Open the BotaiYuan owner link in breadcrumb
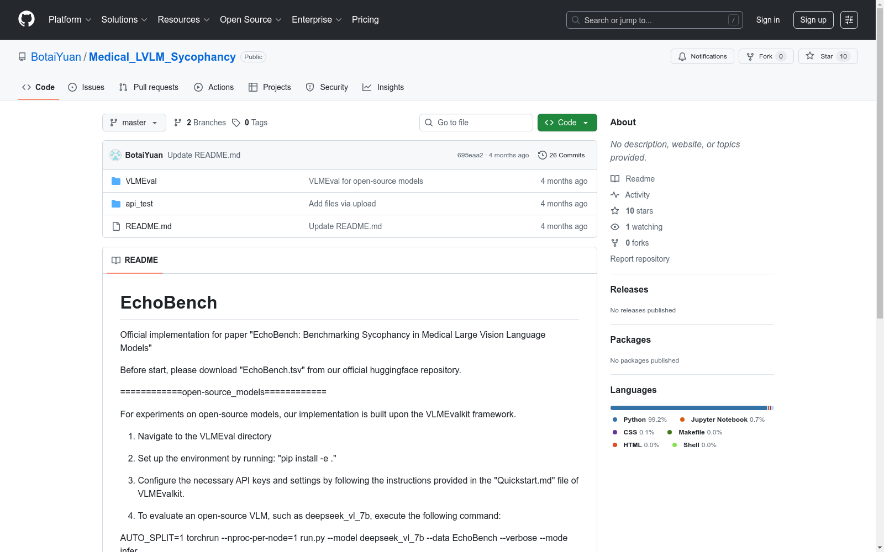The width and height of the screenshot is (884, 552). tap(56, 57)
